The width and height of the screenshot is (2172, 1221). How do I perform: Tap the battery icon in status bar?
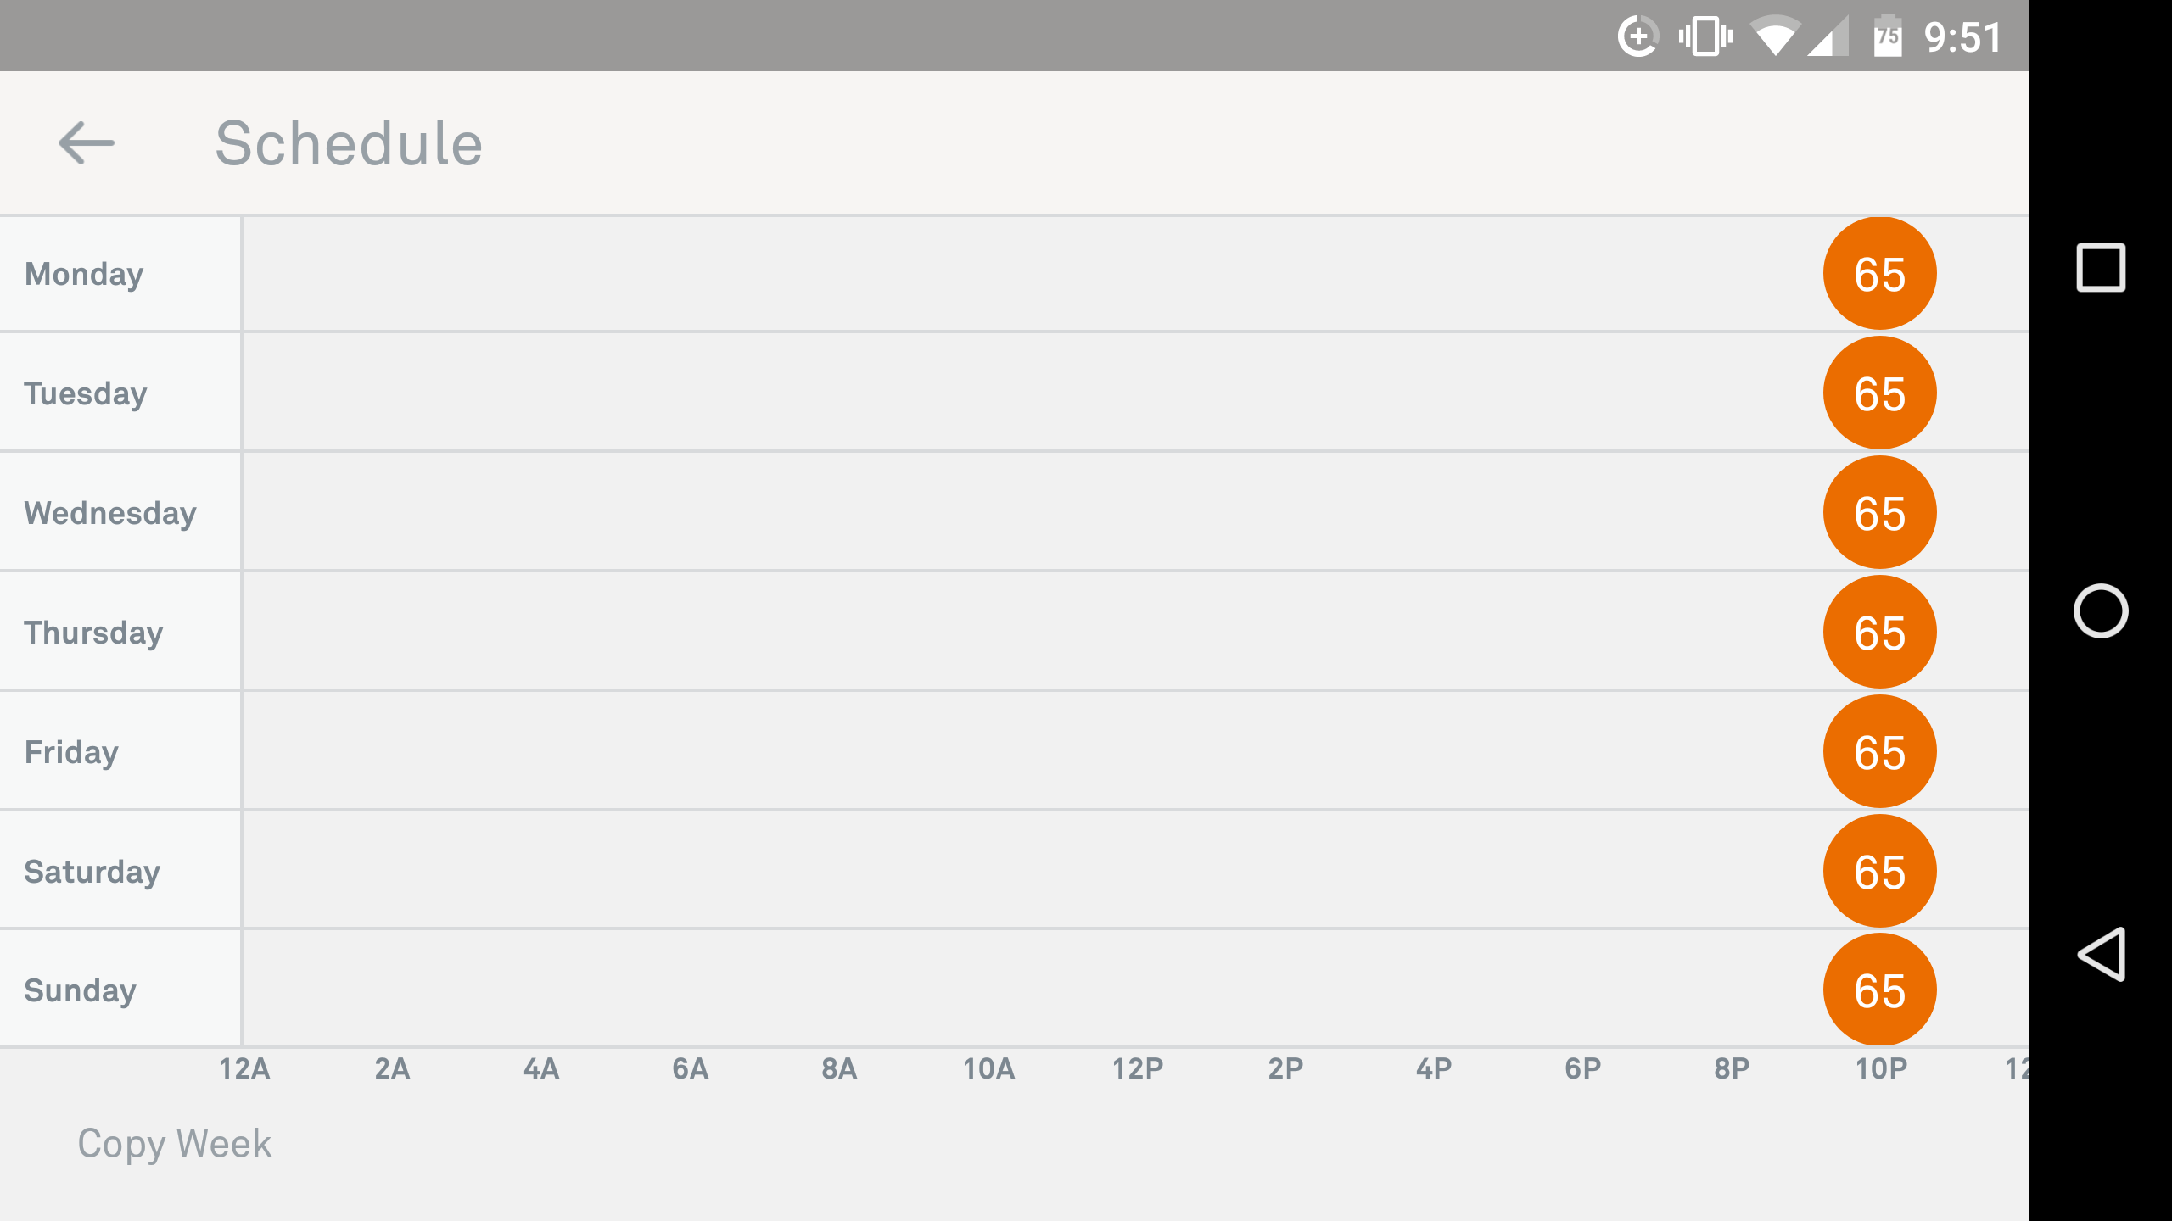pos(1887,36)
